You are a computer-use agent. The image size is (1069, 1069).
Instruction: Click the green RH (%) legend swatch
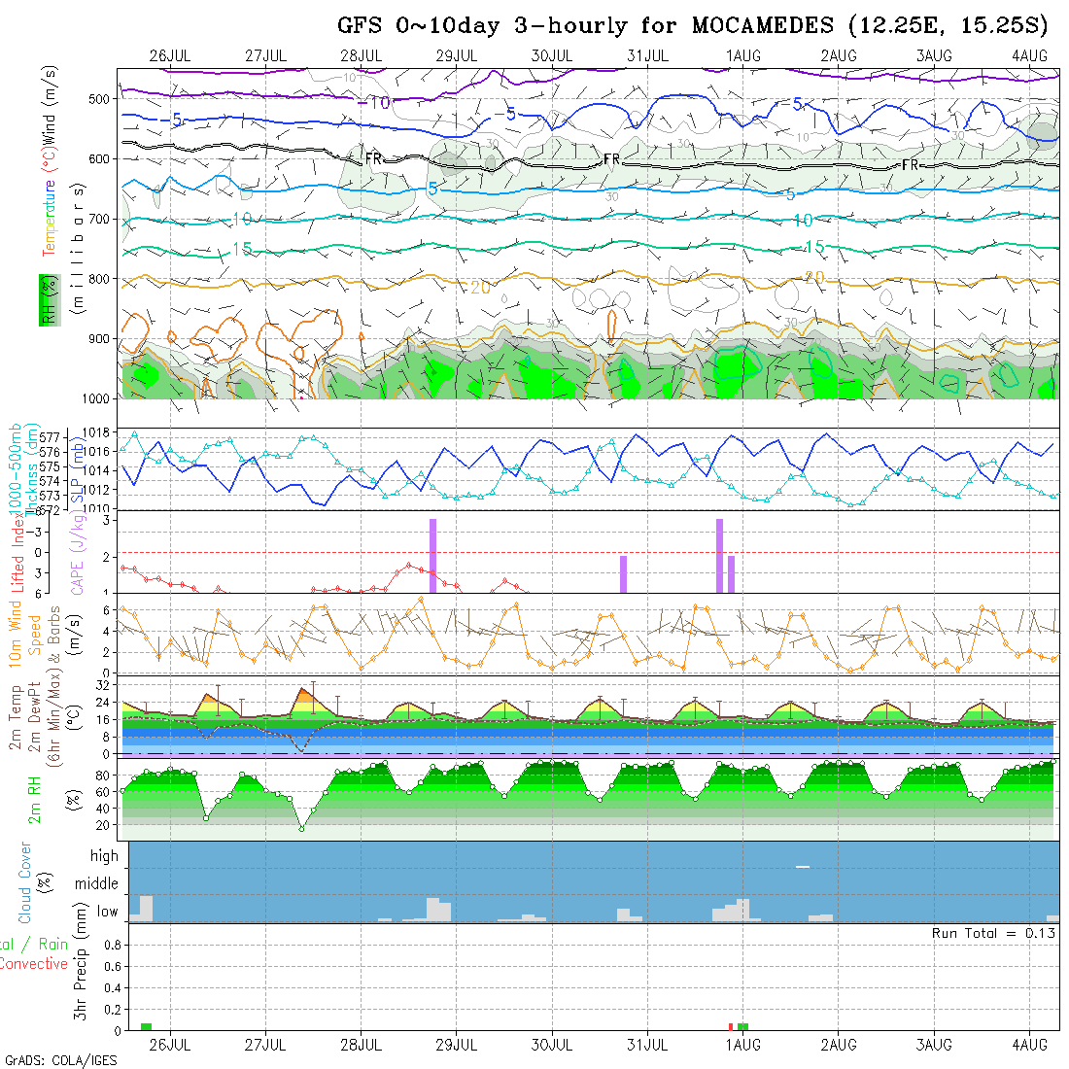click(x=50, y=300)
